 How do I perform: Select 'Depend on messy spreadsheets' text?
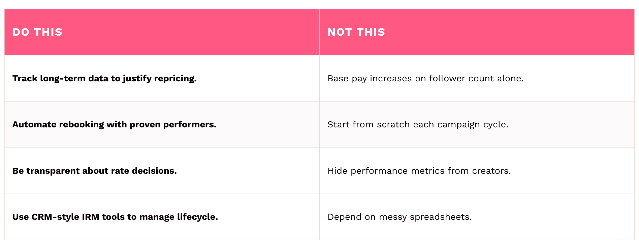399,217
